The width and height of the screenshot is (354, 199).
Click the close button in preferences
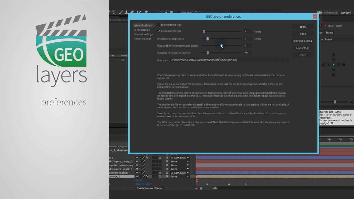point(303,34)
